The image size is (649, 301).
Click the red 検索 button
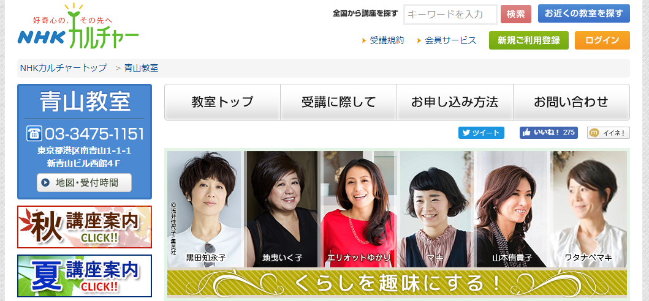coord(516,14)
